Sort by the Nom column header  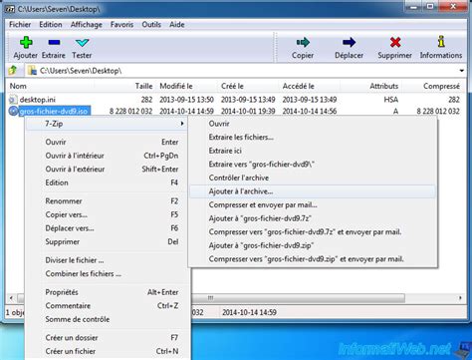pyautogui.click(x=50, y=86)
